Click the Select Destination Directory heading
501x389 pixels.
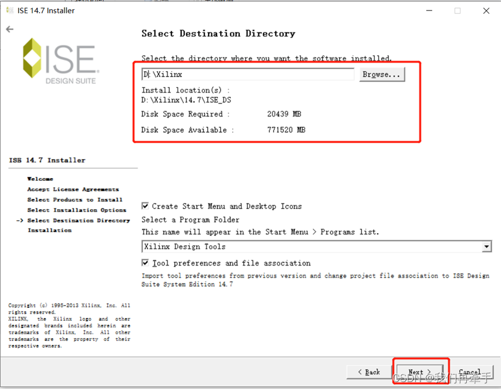pos(218,34)
